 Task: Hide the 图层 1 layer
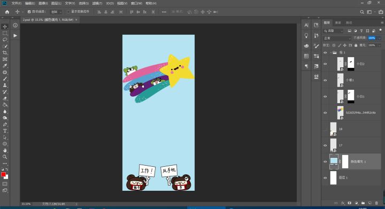[x=325, y=178]
